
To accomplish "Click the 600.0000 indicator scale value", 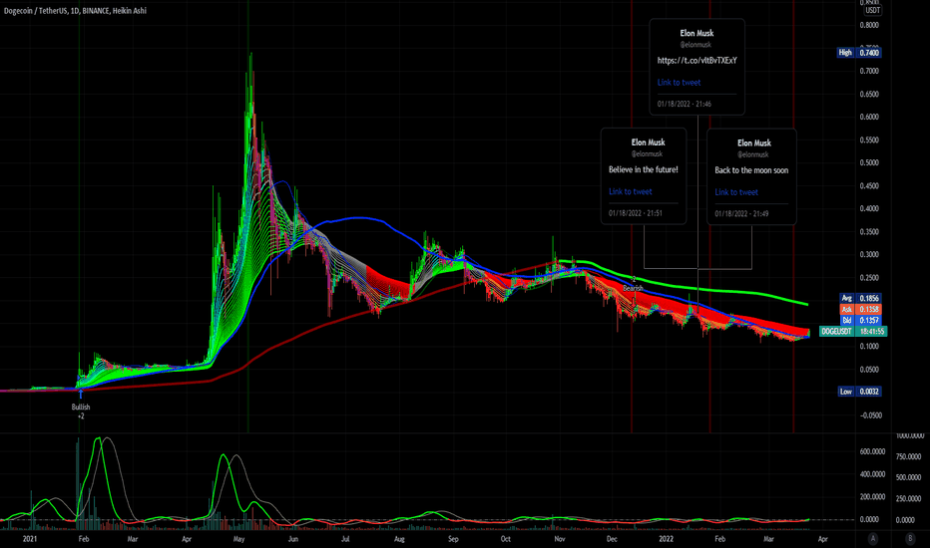I will 872,451.
